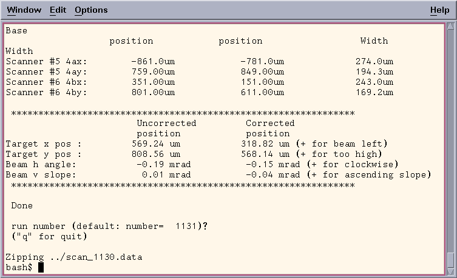The image size is (457, 278).
Task: Click the Scanner #5 4ax row label
Action: tap(46, 62)
